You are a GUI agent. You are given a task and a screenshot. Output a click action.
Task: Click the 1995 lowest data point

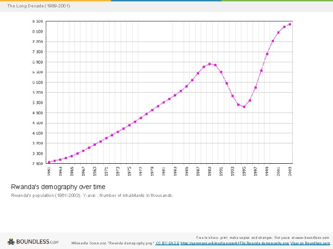[244, 107]
